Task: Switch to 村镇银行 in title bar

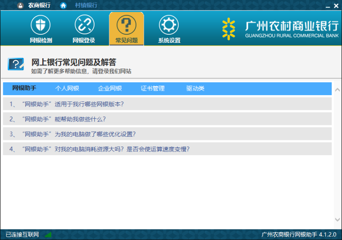Action: (x=86, y=5)
